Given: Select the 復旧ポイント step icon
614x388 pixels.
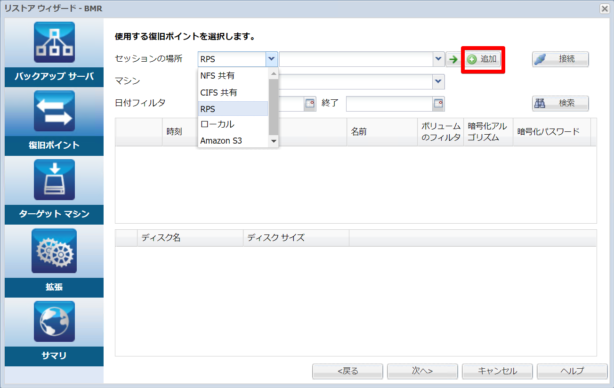Looking at the screenshot, I should (54, 111).
